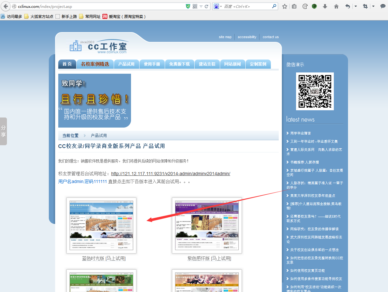
Task: Open the site map link
Action: (x=225, y=37)
